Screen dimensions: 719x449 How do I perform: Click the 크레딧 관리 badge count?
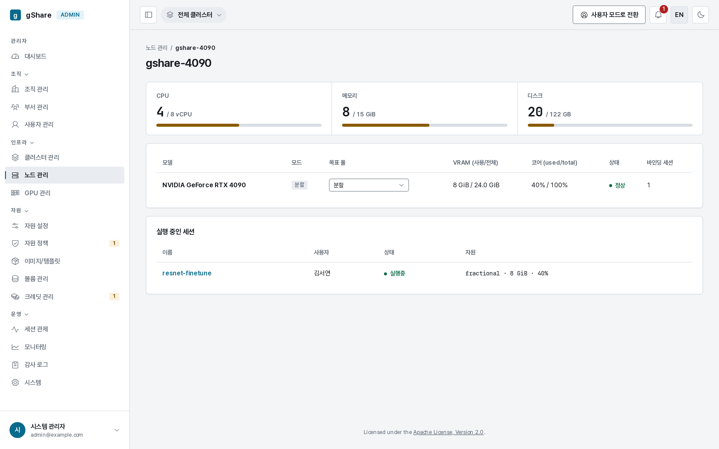(114, 296)
